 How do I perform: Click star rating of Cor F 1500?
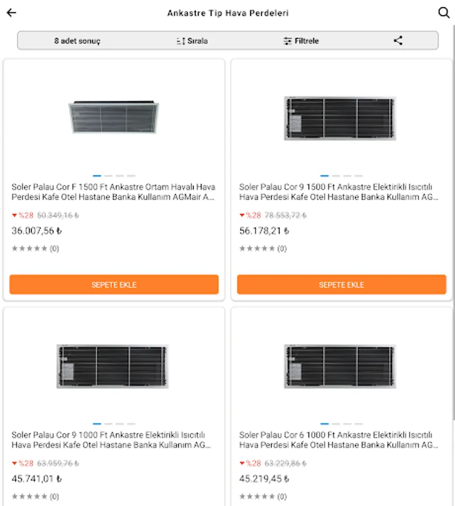point(35,249)
